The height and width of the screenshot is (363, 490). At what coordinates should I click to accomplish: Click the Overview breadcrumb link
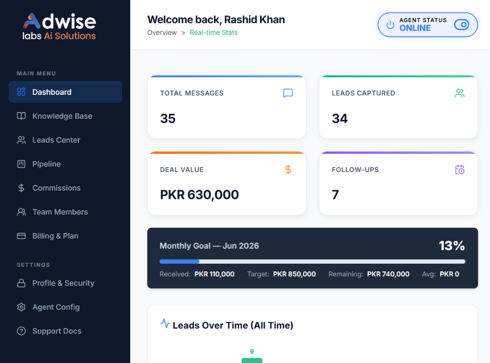162,33
